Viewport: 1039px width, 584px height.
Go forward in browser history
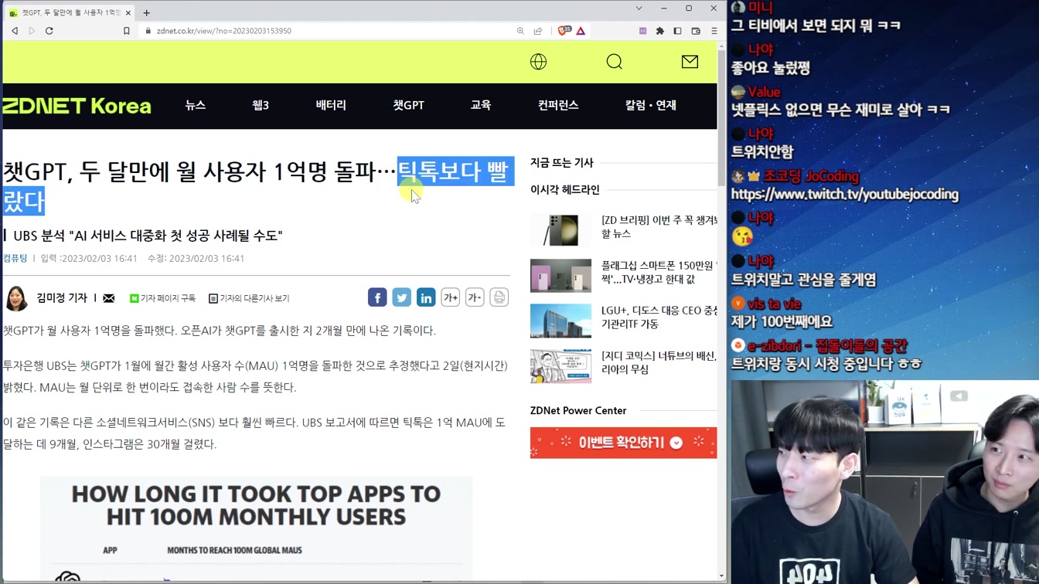pos(32,31)
